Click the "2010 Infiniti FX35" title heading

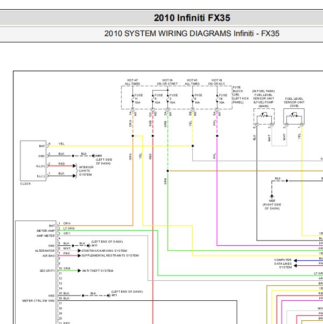tap(192, 18)
